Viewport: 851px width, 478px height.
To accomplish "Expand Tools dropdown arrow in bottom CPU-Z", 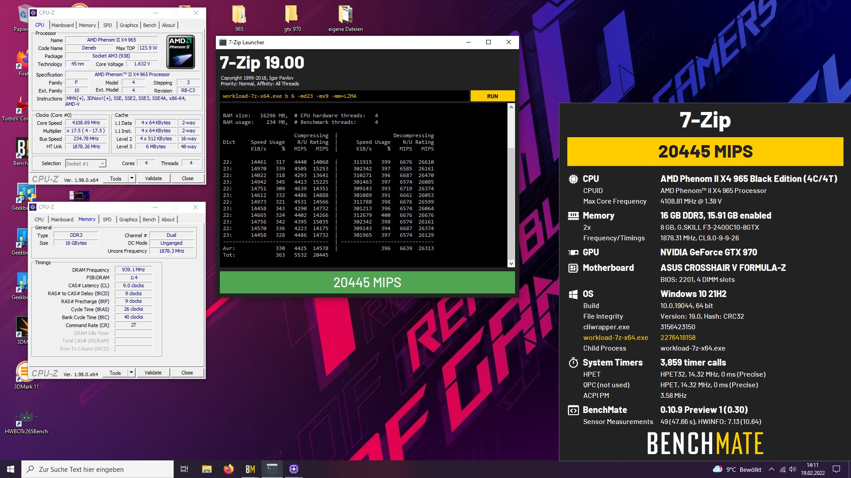I will [131, 373].
